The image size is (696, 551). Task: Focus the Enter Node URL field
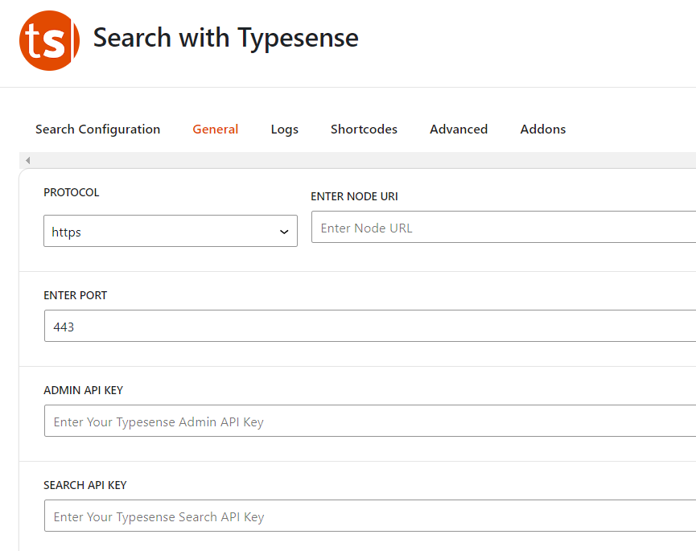503,228
